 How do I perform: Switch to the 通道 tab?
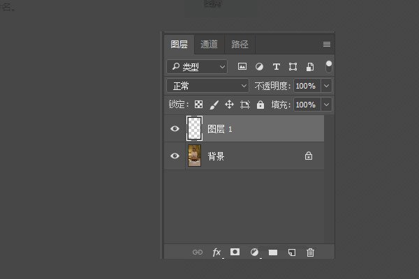pos(209,44)
